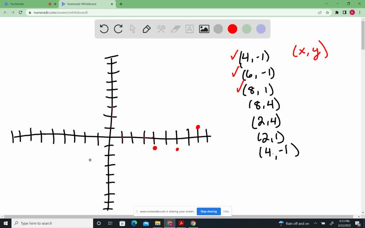
Task: Click the Hide link next to Stop sharing
Action: (x=226, y=211)
